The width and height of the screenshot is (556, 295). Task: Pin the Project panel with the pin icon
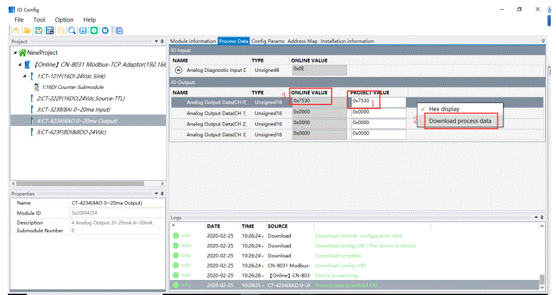[162, 41]
